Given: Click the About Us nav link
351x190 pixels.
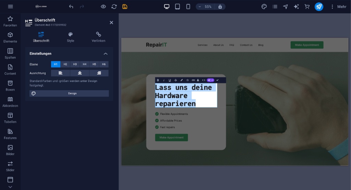Looking at the screenshot, I should coord(218,45).
